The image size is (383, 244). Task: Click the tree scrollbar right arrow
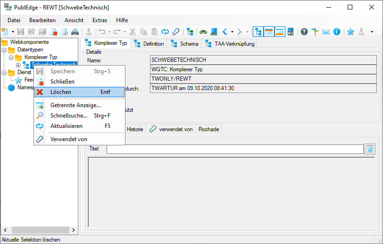point(73,230)
